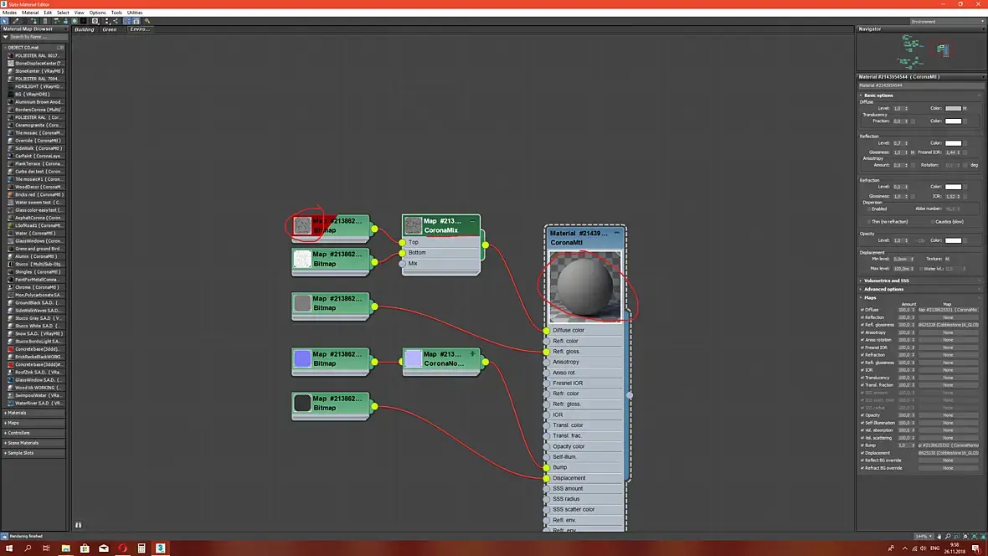Click Zoom Extents icon

[x=965, y=537]
